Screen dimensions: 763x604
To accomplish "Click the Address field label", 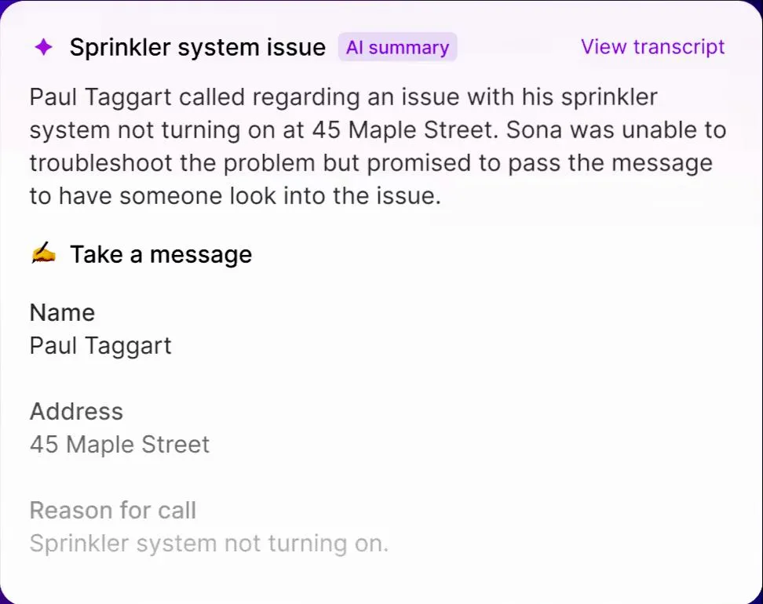I will pyautogui.click(x=76, y=411).
